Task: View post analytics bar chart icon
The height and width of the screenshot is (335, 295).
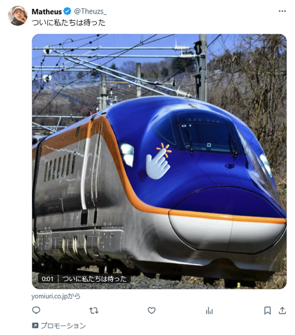Action: (x=209, y=310)
